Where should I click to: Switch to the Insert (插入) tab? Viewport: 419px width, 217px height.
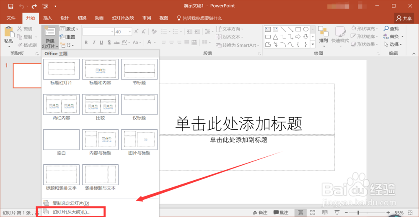click(x=48, y=18)
